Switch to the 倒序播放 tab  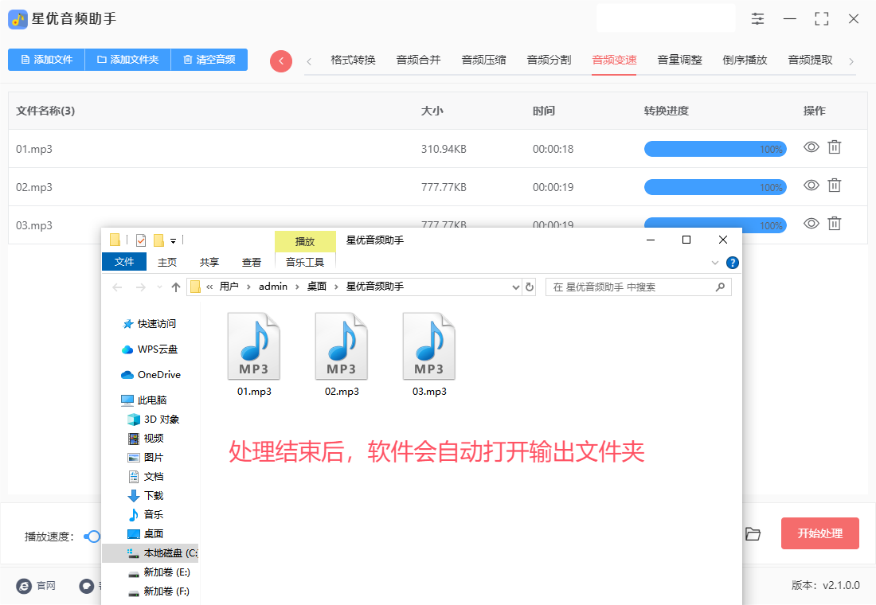[745, 60]
